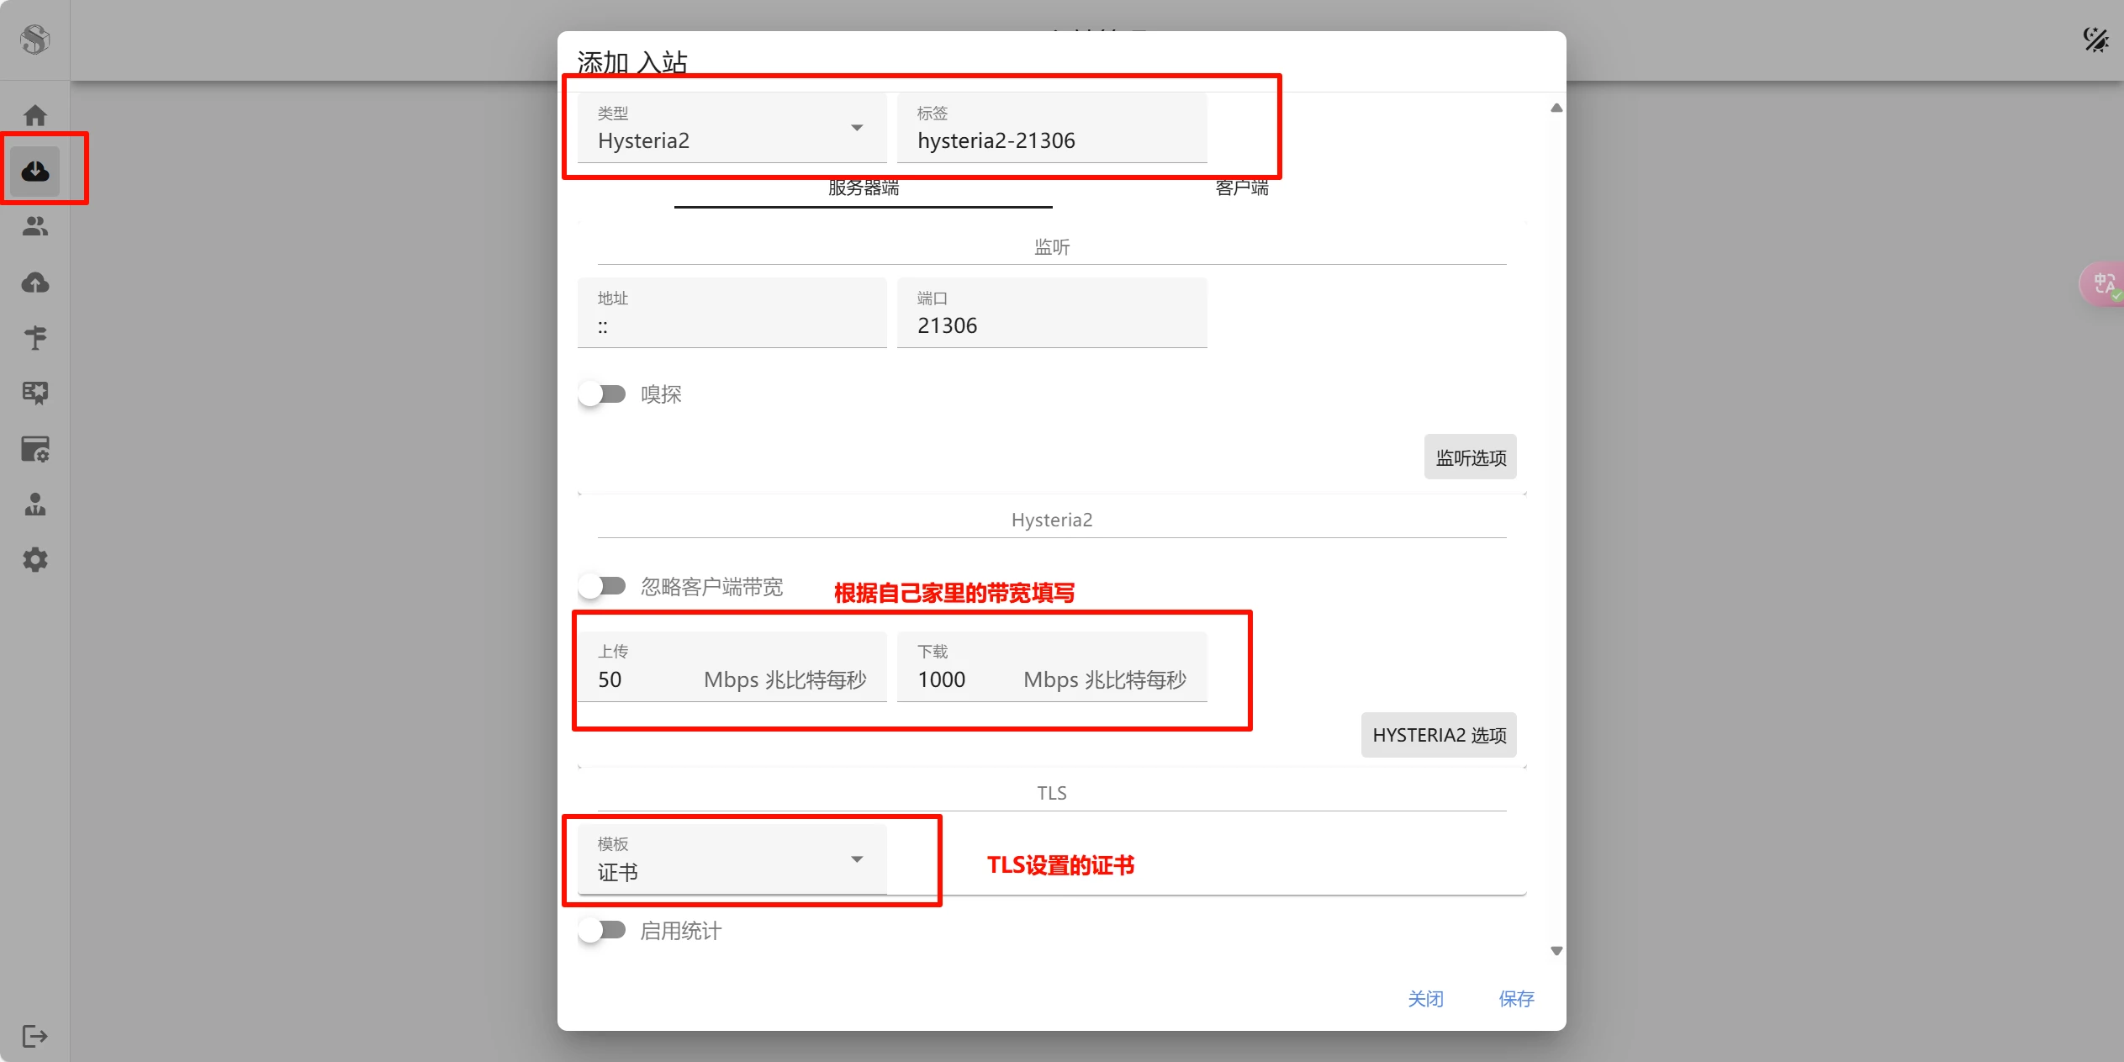
Task: Open the outbounds cloud-upload icon
Action: pyautogui.click(x=34, y=283)
